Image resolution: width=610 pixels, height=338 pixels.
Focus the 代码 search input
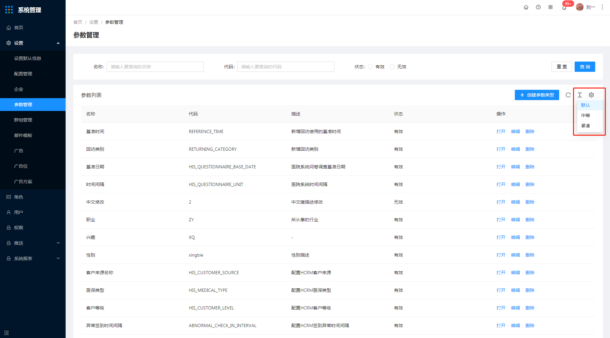pyautogui.click(x=286, y=67)
